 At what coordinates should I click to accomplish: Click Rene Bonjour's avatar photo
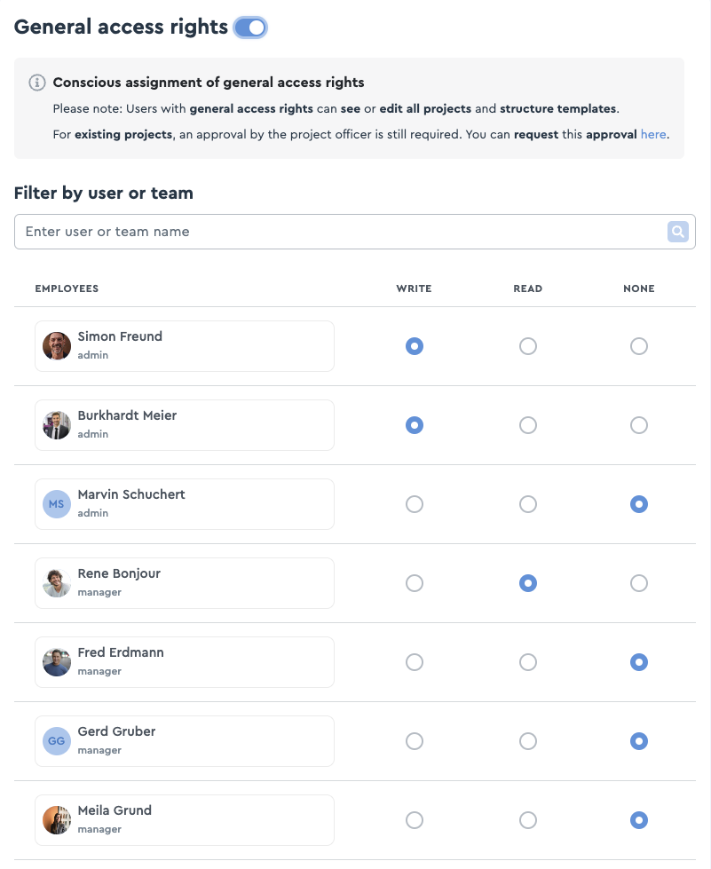click(x=57, y=583)
